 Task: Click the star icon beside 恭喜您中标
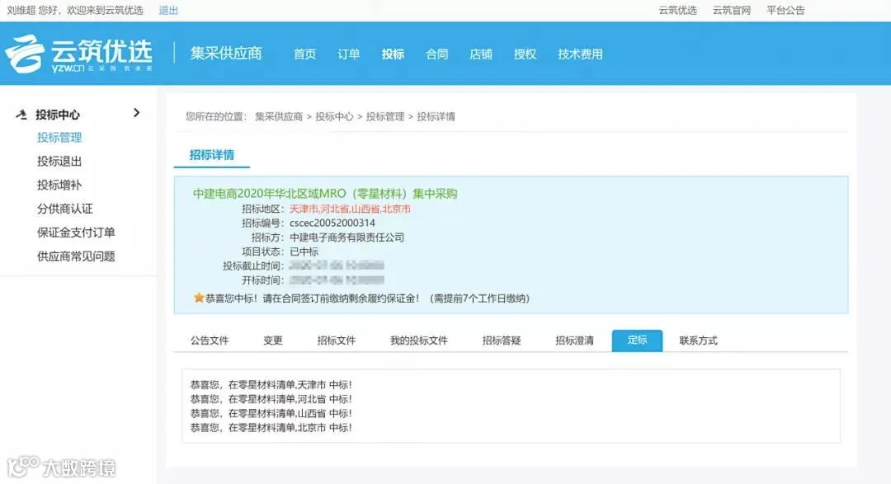[x=198, y=298]
